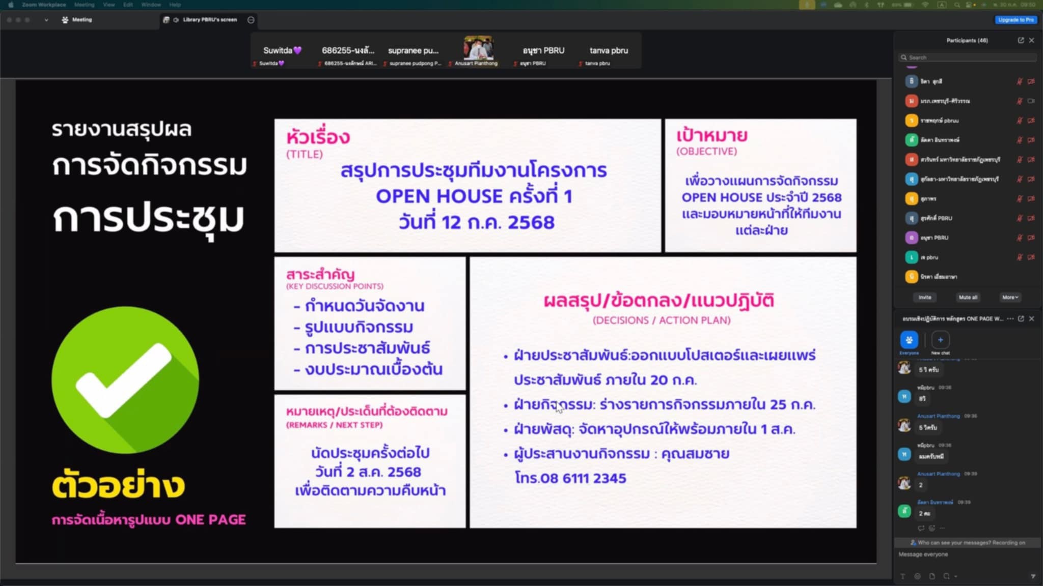
Task: Open the View menu in menu bar
Action: [x=108, y=5]
